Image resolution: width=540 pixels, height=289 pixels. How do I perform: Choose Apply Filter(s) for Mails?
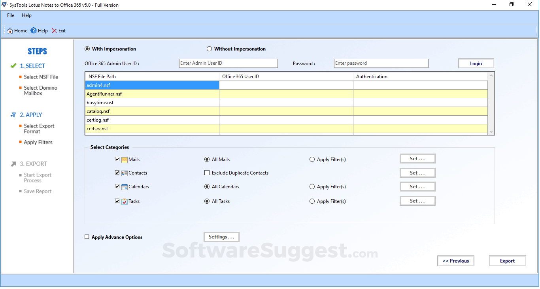point(312,160)
